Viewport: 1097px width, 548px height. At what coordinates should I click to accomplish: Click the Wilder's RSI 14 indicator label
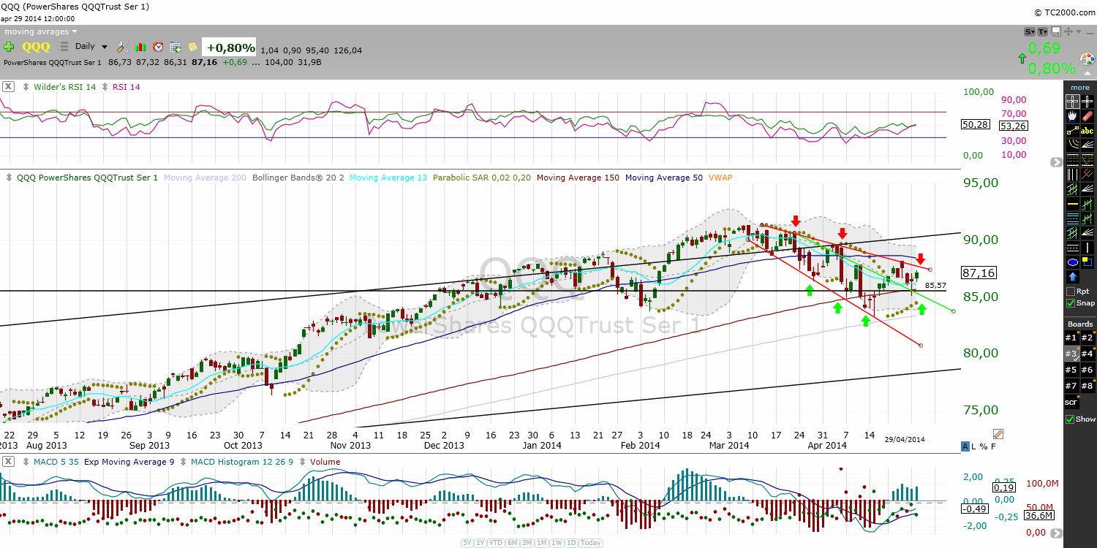[65, 87]
